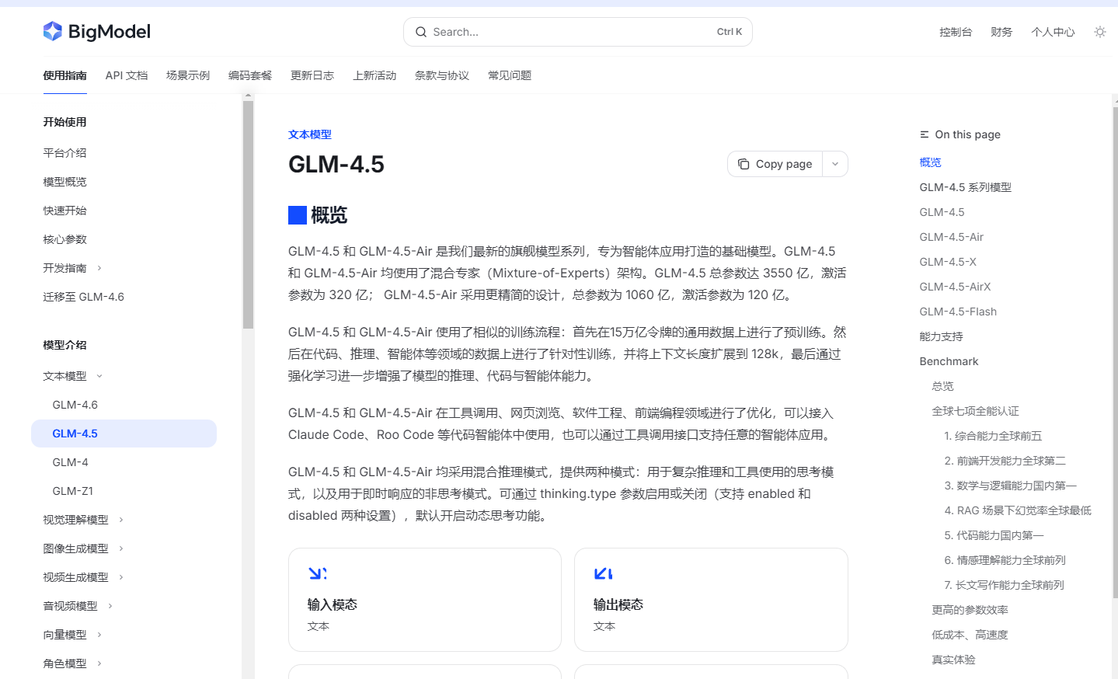The image size is (1118, 679).
Task: Open the 编码套餐 tab
Action: tap(250, 75)
